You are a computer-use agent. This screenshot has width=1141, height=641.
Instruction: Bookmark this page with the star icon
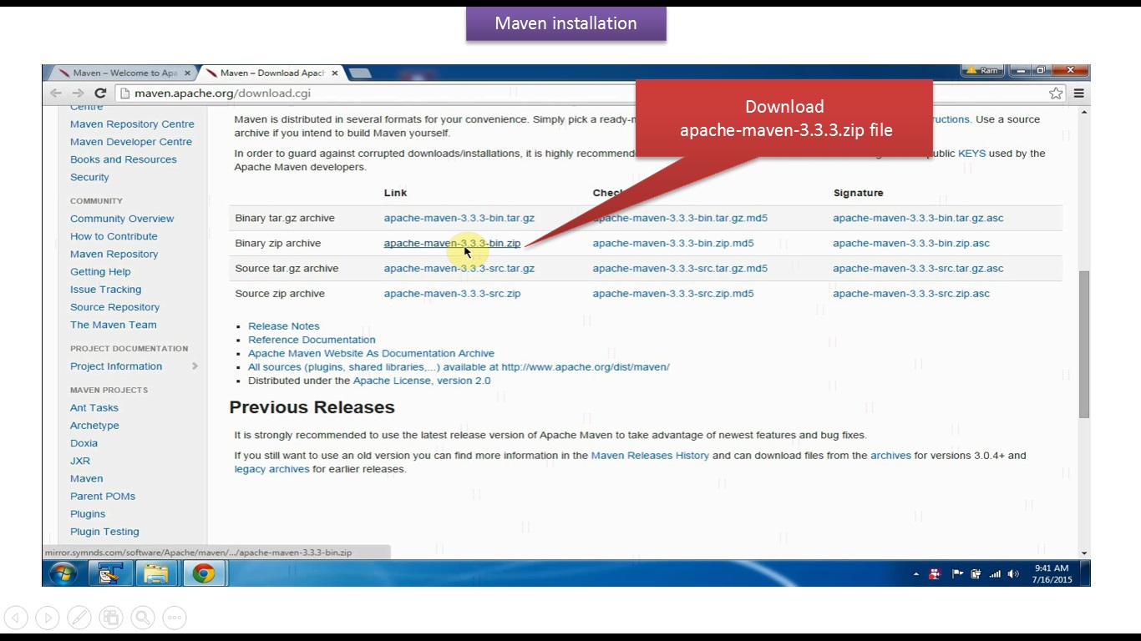[1056, 93]
